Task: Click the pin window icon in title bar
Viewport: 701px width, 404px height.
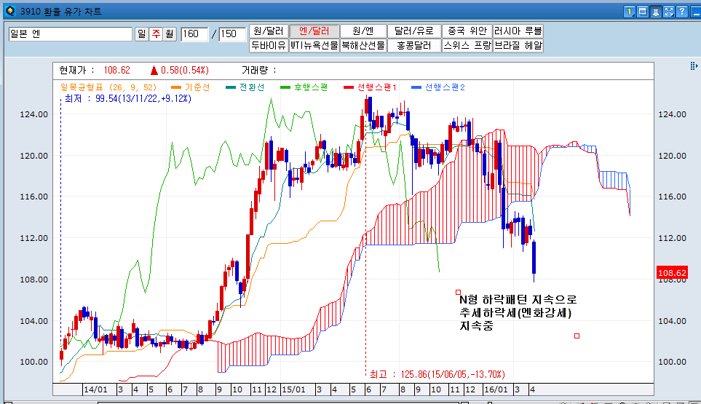Action: click(656, 12)
